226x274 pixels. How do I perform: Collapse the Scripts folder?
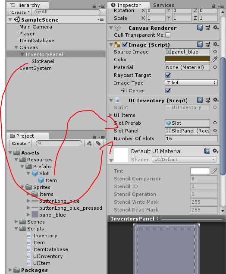point(16,229)
